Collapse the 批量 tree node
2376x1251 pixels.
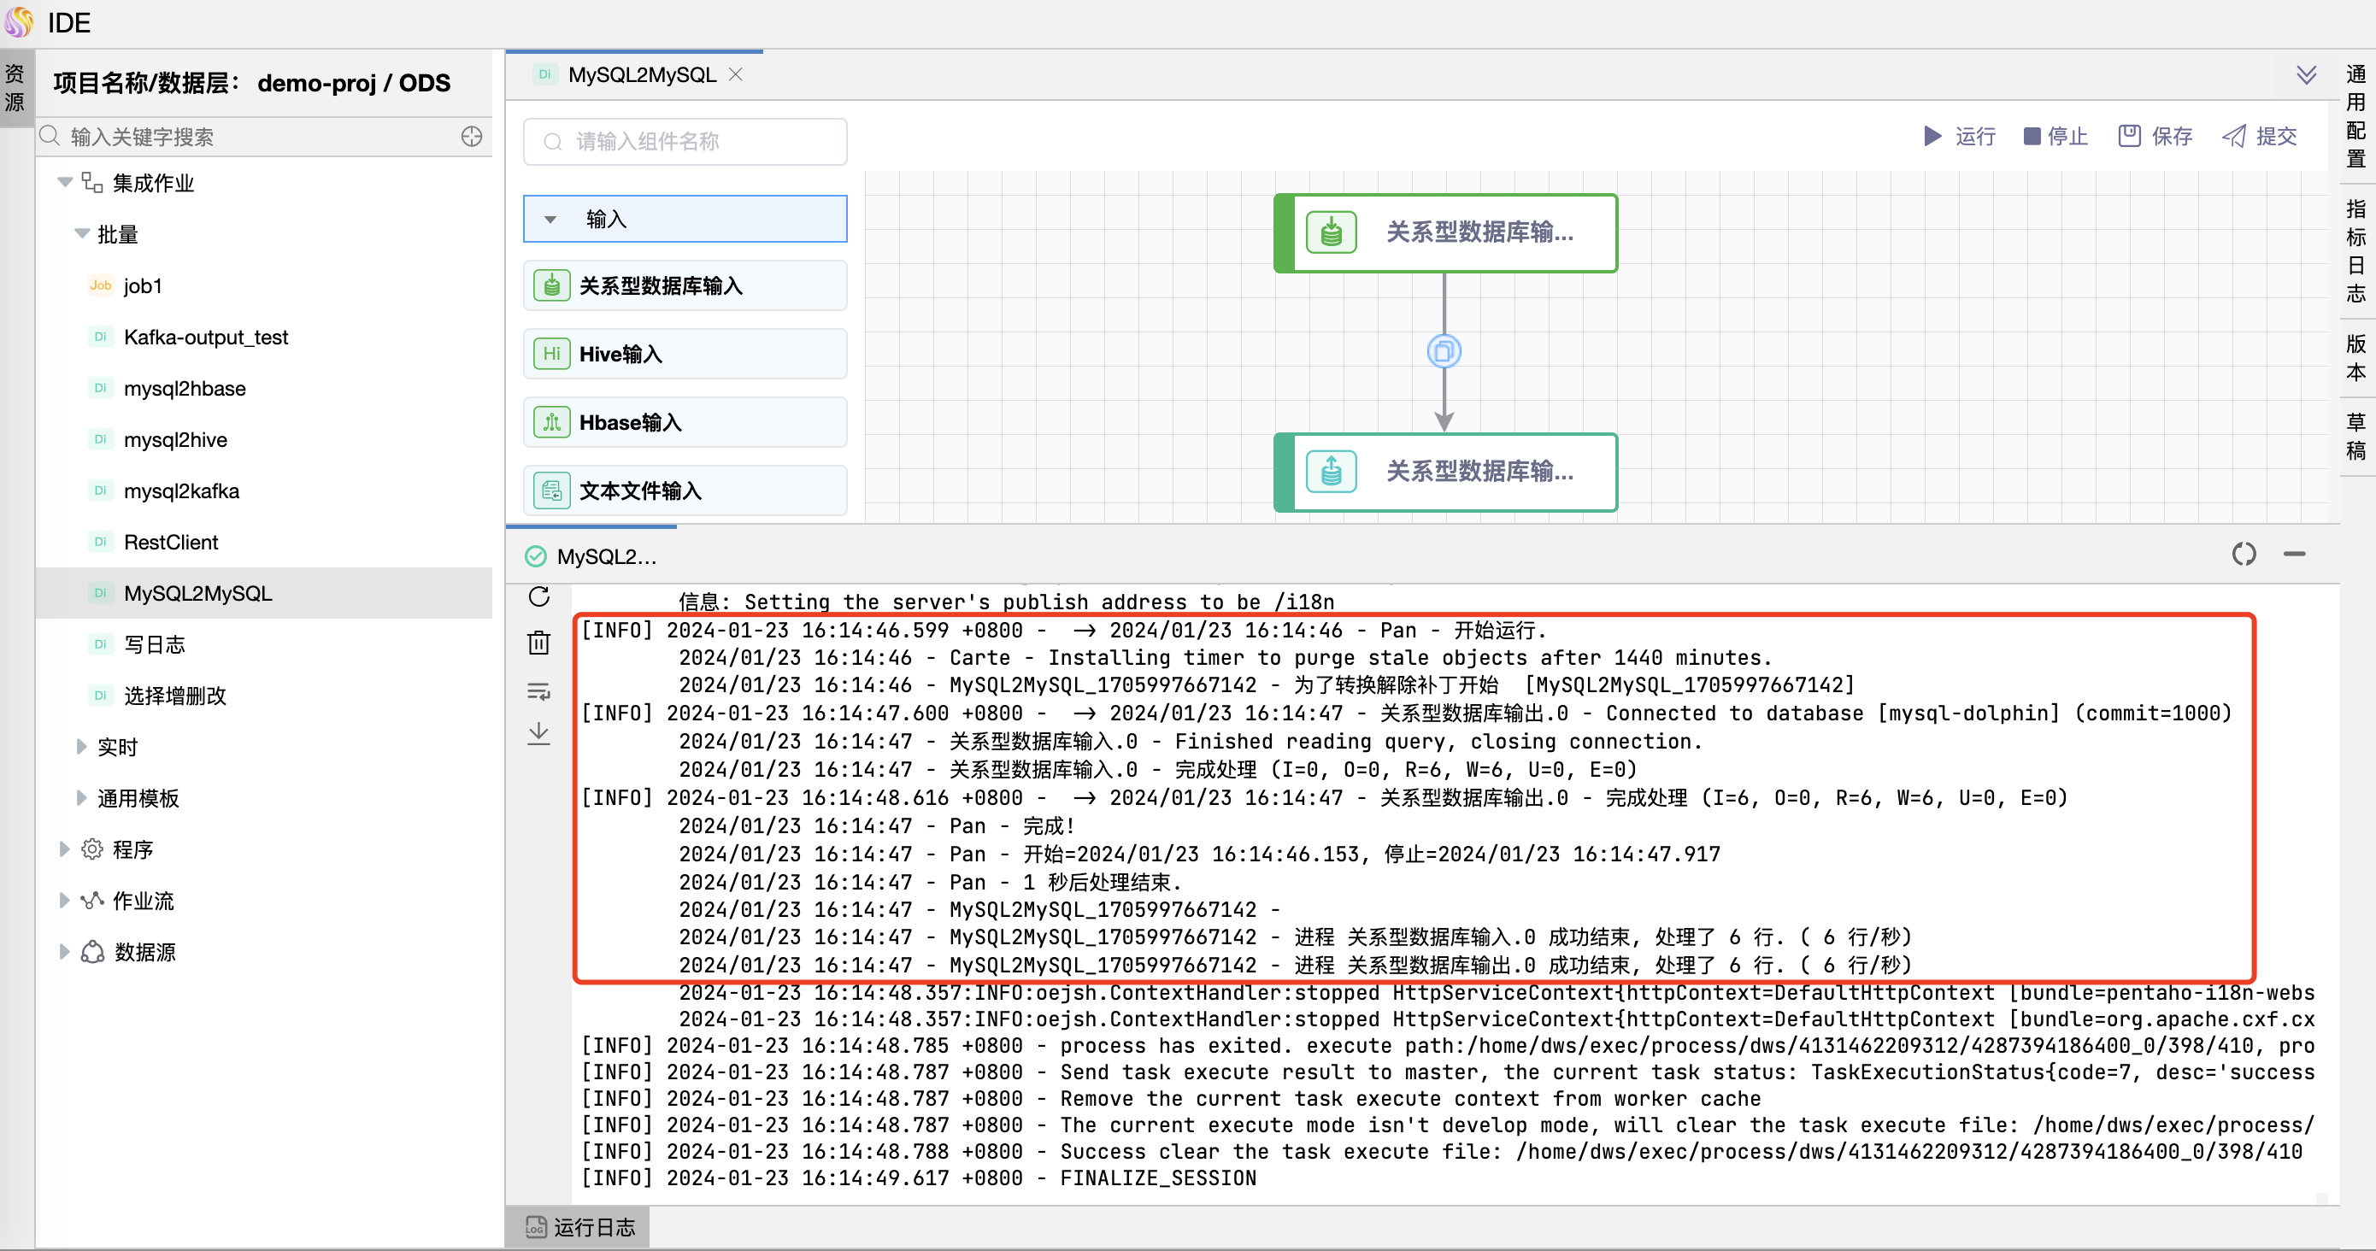82,234
